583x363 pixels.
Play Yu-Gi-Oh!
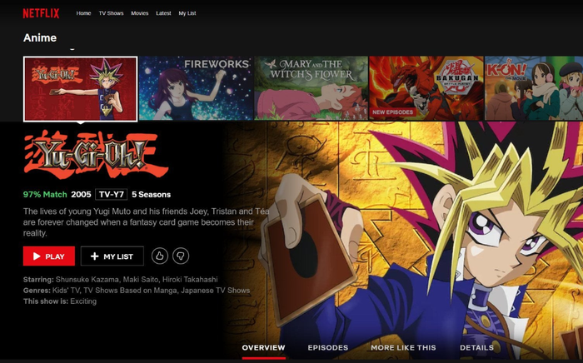(x=48, y=256)
